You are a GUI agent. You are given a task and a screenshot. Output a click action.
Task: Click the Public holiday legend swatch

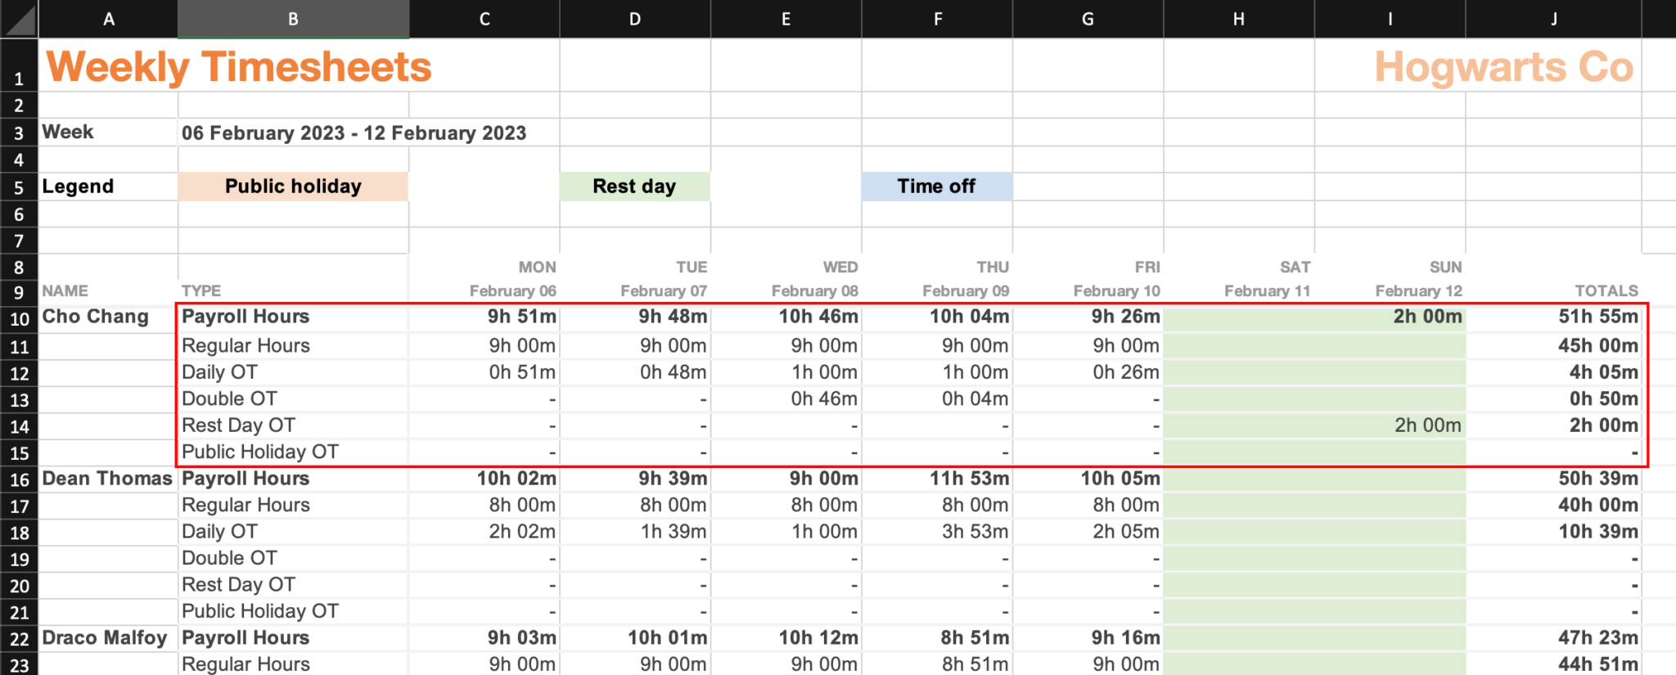(x=292, y=186)
